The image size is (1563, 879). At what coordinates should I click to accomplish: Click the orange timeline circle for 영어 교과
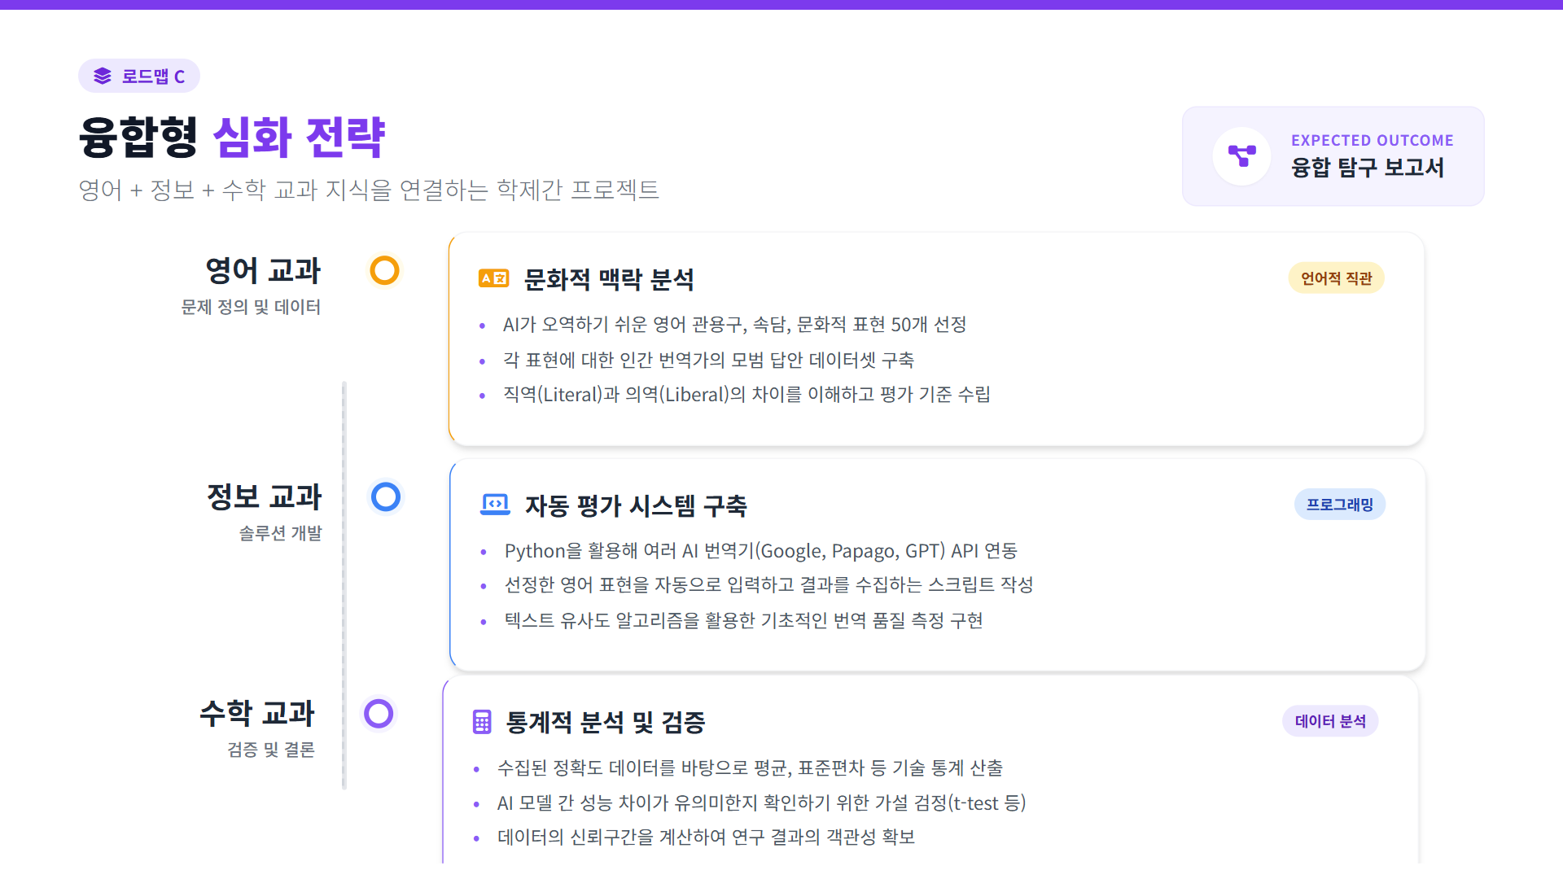point(384,270)
